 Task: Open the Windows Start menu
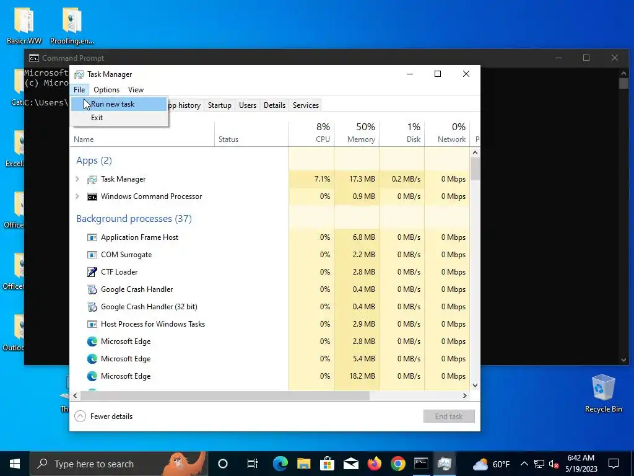click(x=15, y=464)
